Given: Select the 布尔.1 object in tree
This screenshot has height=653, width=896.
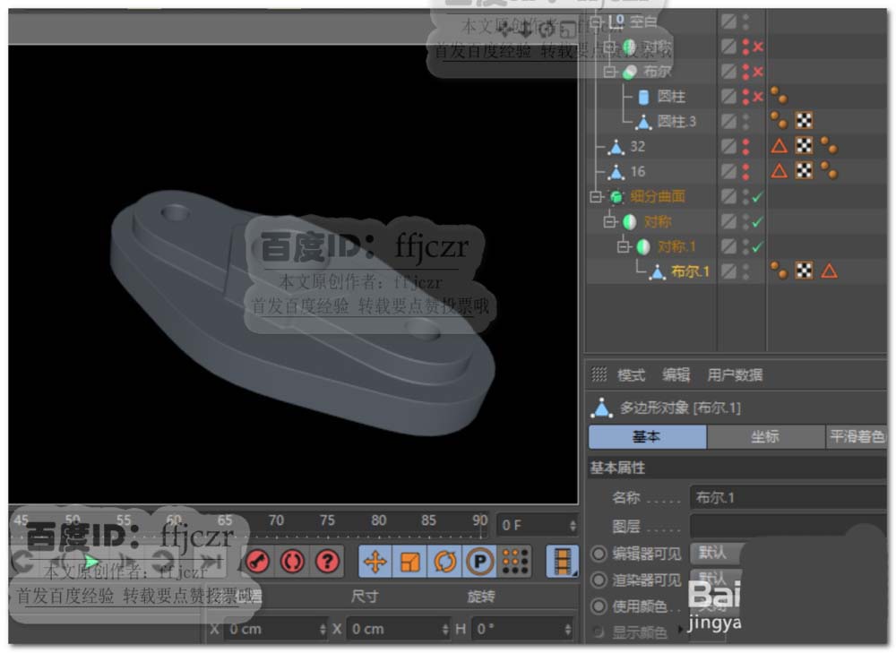Looking at the screenshot, I should click(690, 271).
